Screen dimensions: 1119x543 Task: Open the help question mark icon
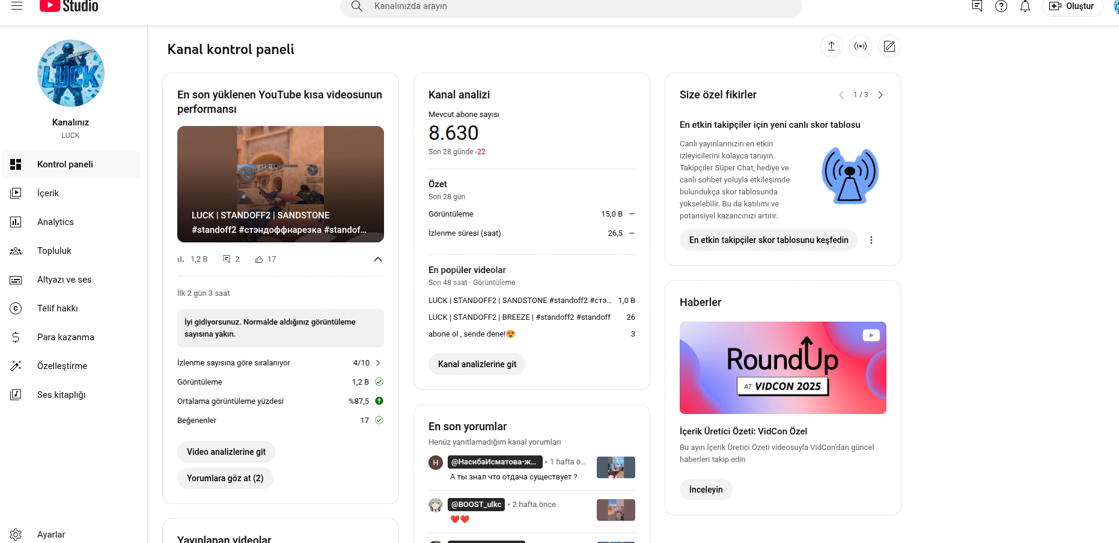[x=1001, y=6]
